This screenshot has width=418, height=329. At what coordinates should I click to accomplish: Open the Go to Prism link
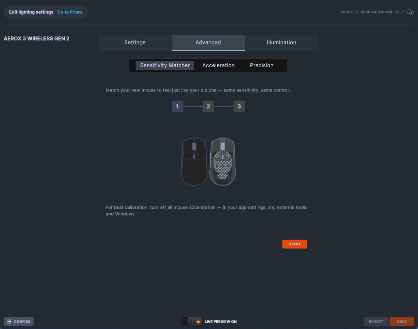(x=70, y=12)
